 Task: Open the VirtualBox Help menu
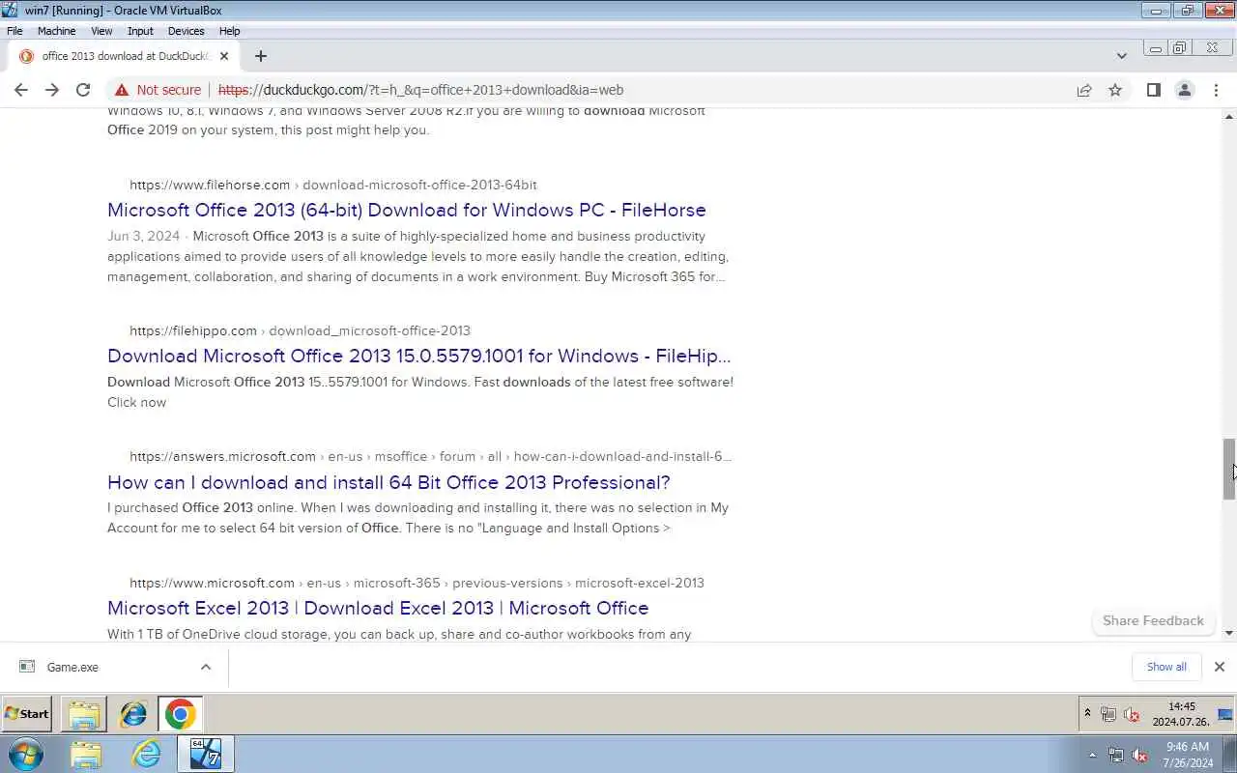point(229,31)
